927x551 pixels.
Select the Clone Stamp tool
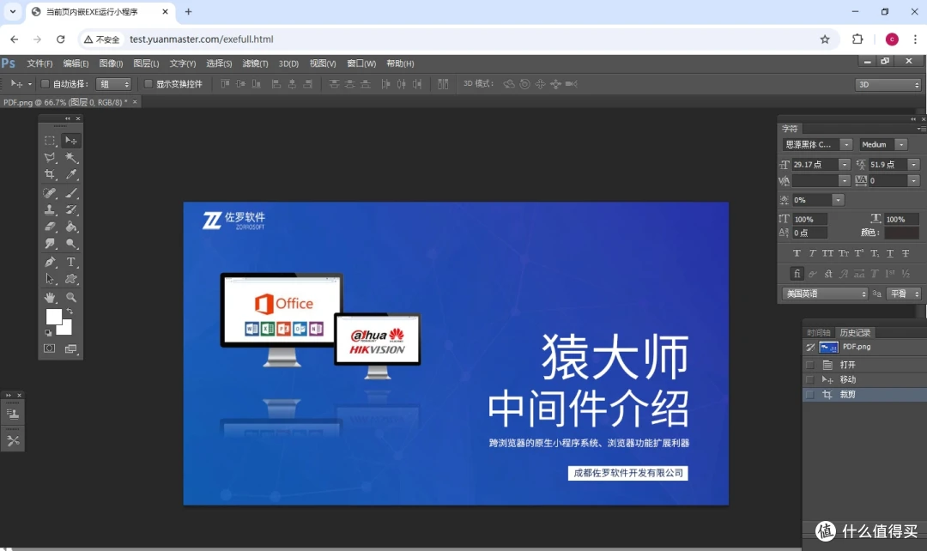50,210
